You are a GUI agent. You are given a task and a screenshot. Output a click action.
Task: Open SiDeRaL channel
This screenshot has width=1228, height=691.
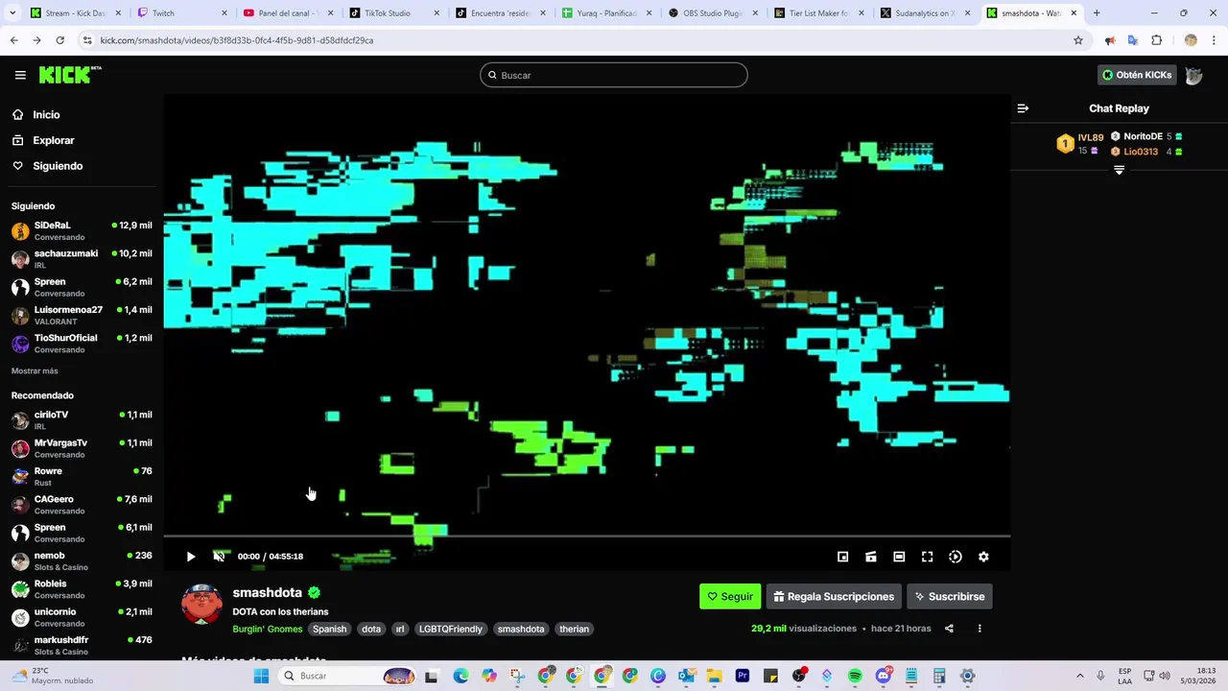pos(82,231)
